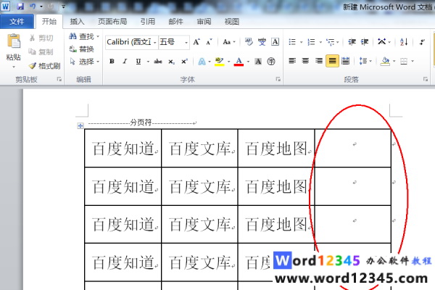The width and height of the screenshot is (435, 290).
Task: Toggle Subscript formatting
Action: (171, 62)
